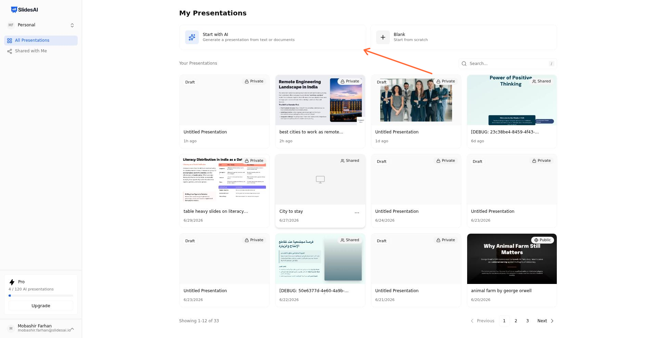Click the Start with AI sparkle icon
The width and height of the screenshot is (654, 338).
click(x=192, y=37)
